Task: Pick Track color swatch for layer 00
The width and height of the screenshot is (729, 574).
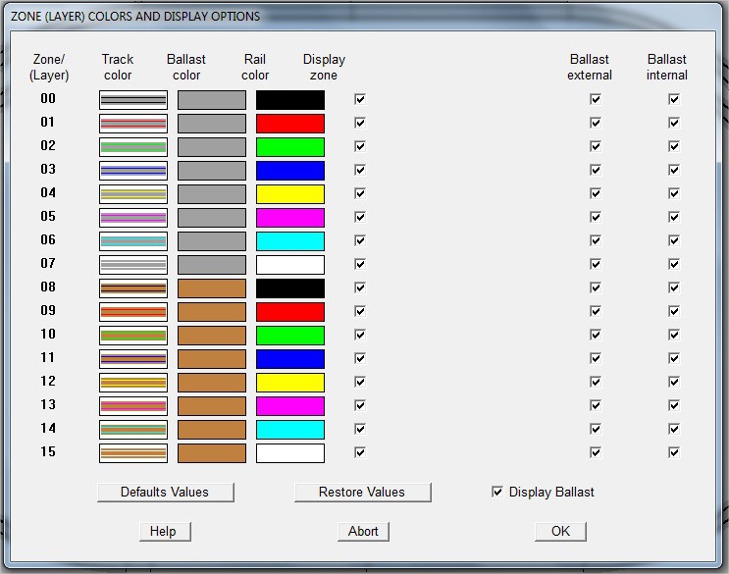Action: pyautogui.click(x=133, y=100)
